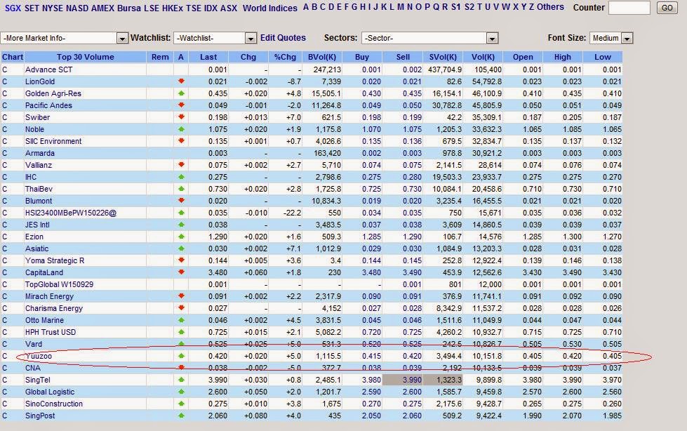Open the S1 alphabet filter
This screenshot has height=431, width=687.
(x=455, y=7)
